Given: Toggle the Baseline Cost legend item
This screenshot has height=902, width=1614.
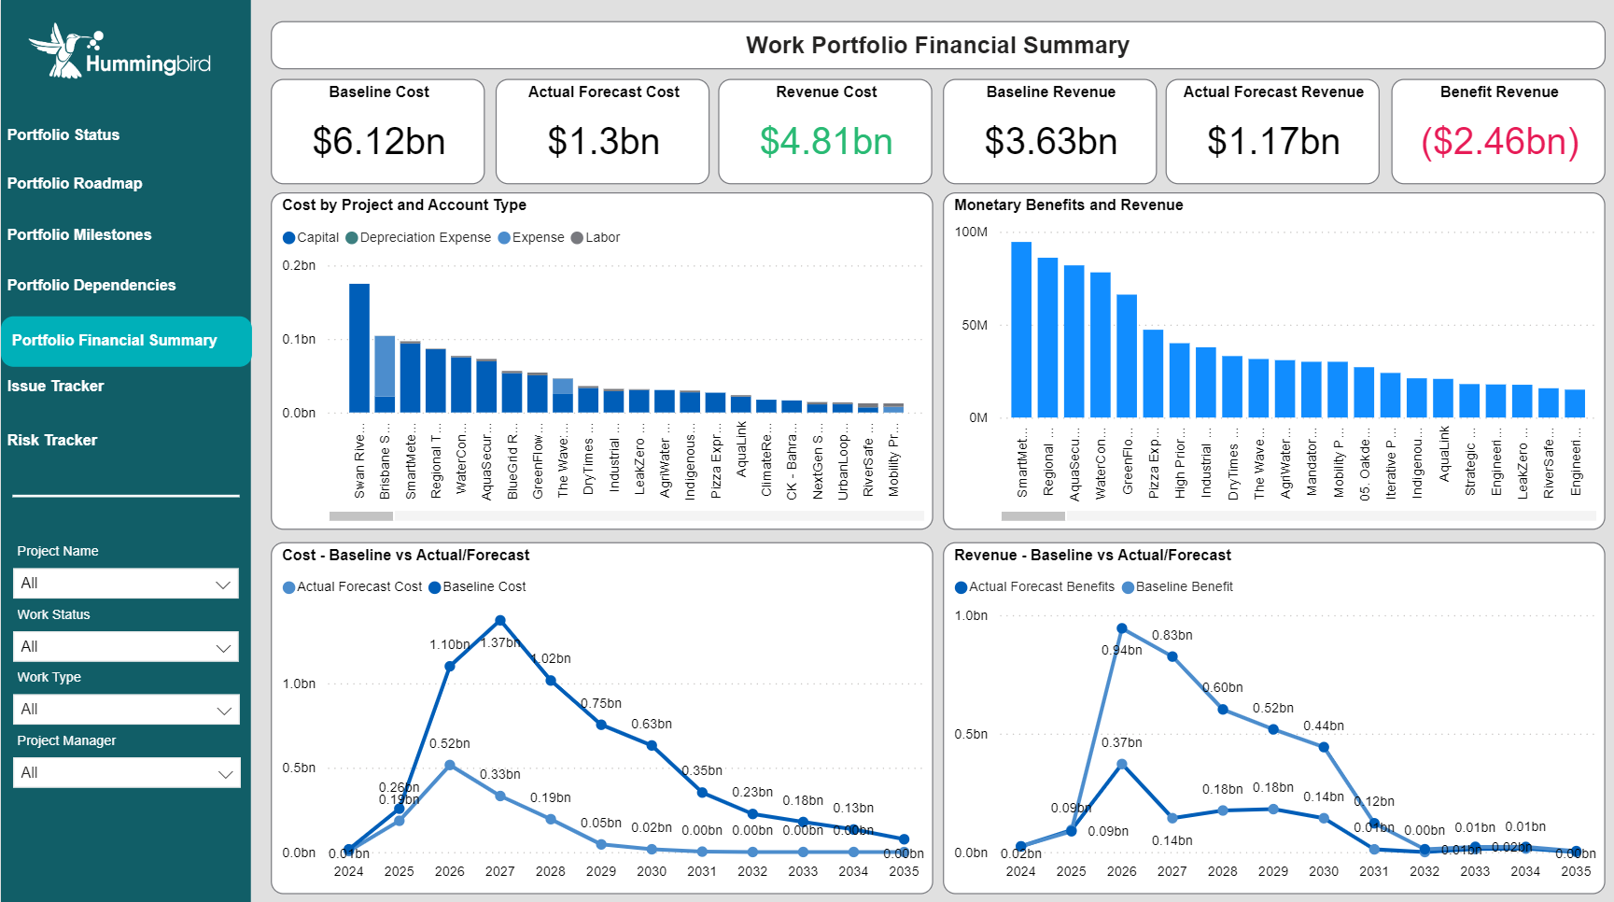Looking at the screenshot, I should (x=477, y=587).
